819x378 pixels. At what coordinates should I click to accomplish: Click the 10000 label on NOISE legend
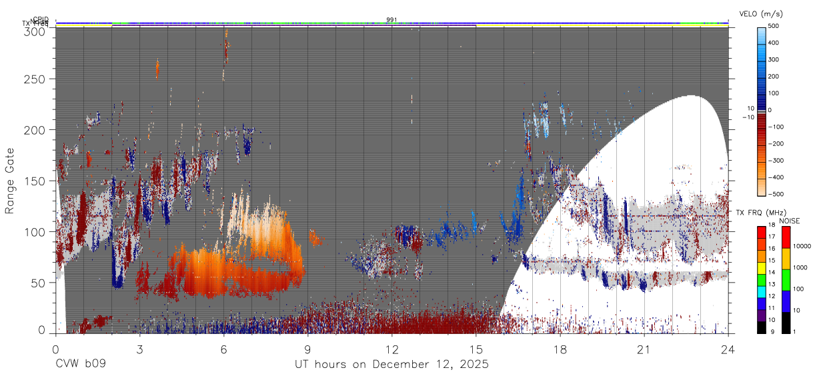coord(802,247)
